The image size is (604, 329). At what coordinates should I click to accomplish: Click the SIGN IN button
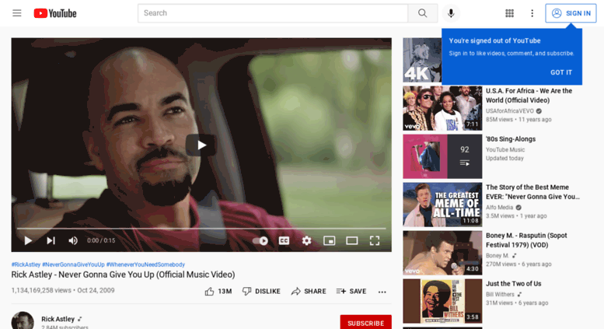click(x=571, y=13)
